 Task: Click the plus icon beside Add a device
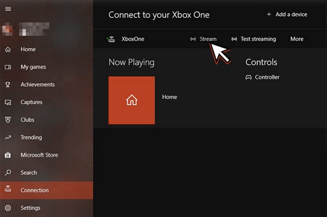click(x=269, y=14)
